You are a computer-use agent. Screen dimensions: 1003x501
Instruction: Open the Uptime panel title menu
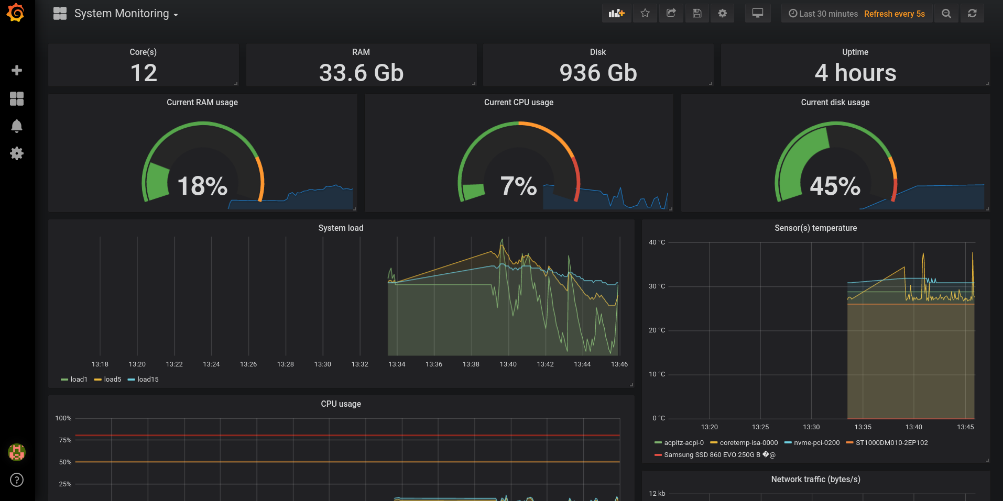click(x=855, y=52)
